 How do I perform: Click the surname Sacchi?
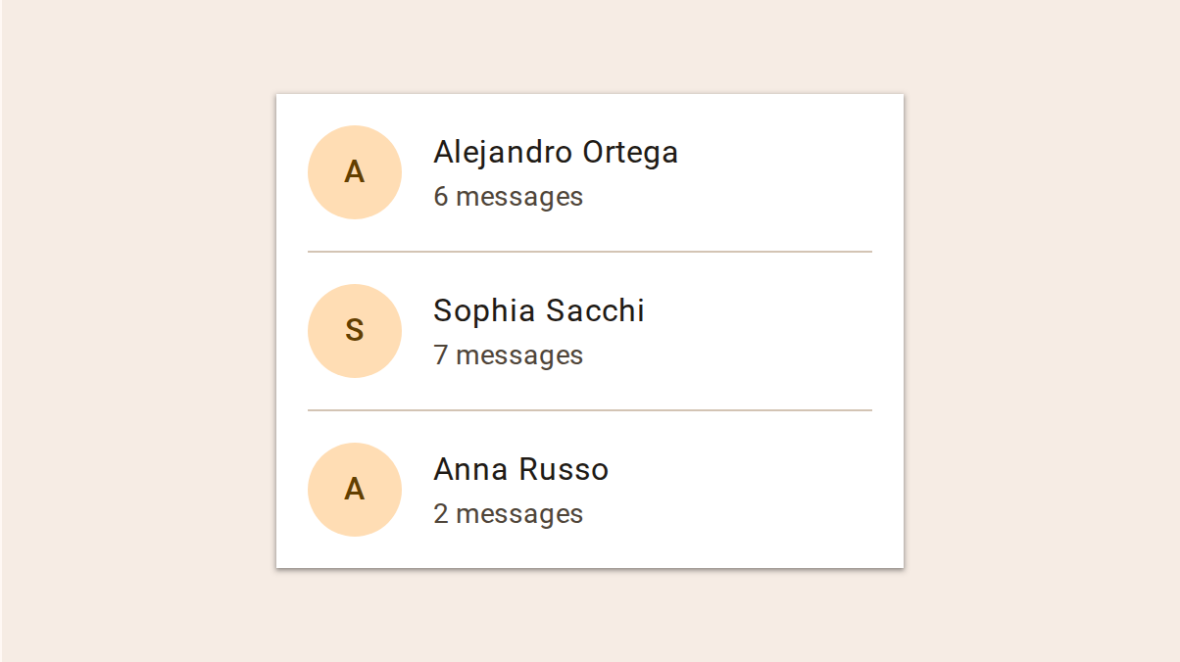(595, 311)
